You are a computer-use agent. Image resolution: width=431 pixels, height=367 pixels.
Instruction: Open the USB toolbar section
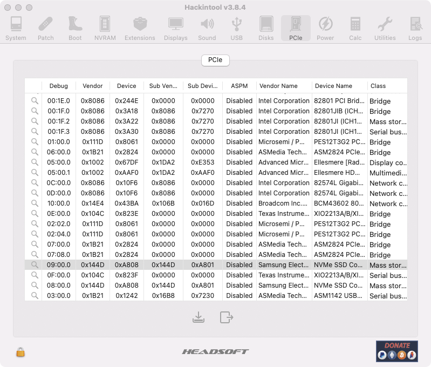click(x=237, y=29)
